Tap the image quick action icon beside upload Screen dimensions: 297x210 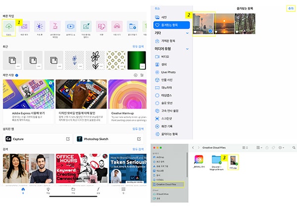tap(24, 26)
